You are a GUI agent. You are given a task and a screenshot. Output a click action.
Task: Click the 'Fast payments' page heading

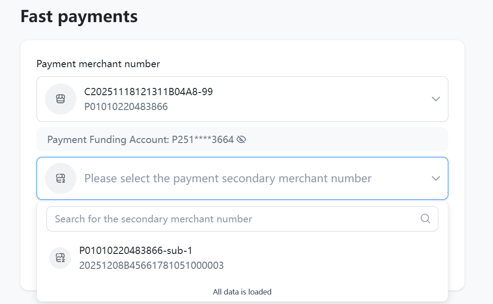click(79, 17)
